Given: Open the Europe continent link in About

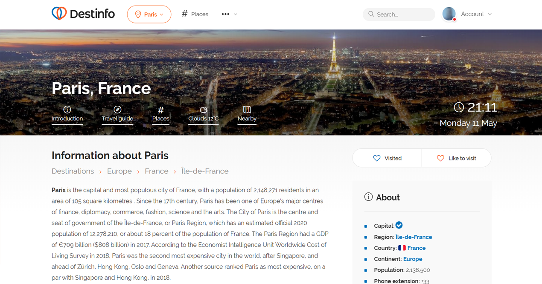Looking at the screenshot, I should (413, 259).
